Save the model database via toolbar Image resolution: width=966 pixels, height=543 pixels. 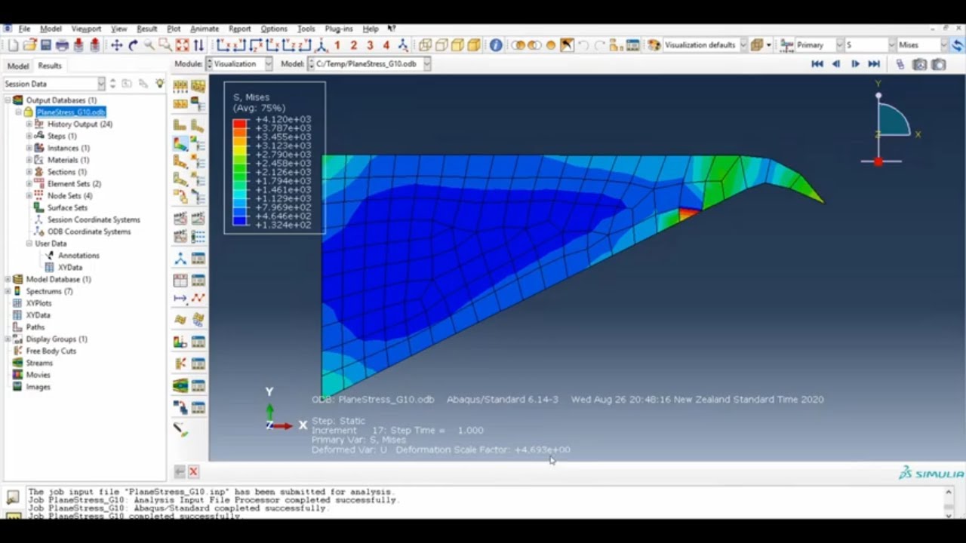coord(46,45)
